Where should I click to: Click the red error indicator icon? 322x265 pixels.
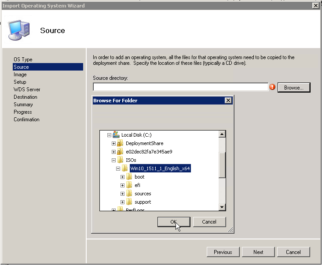click(272, 87)
